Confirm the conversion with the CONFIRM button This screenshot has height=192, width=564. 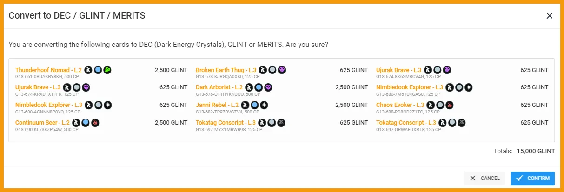[x=533, y=178]
